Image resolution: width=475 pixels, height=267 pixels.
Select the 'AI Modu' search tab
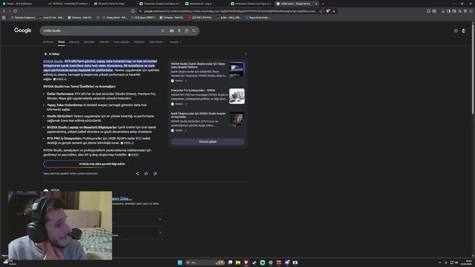point(48,42)
